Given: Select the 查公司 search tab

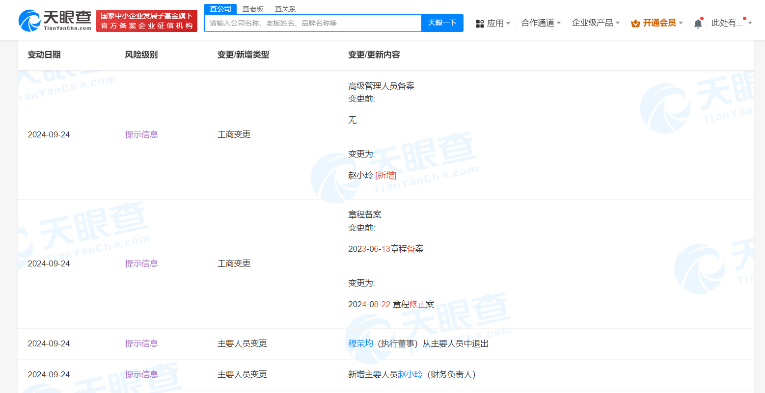Looking at the screenshot, I should point(220,9).
